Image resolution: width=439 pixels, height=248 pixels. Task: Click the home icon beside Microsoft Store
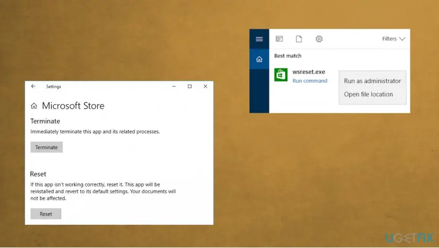[34, 106]
